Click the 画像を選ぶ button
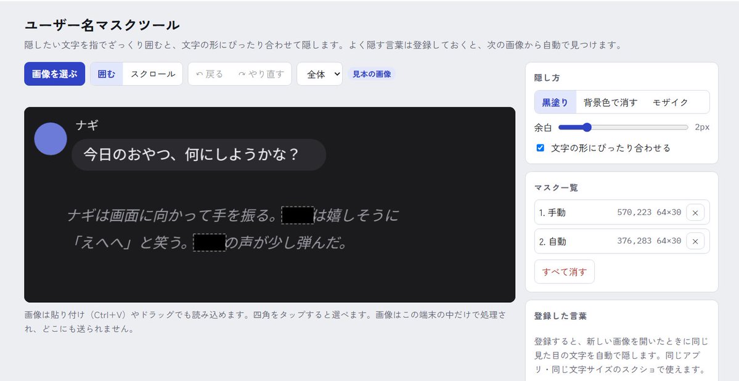The height and width of the screenshot is (381, 739). (55, 74)
